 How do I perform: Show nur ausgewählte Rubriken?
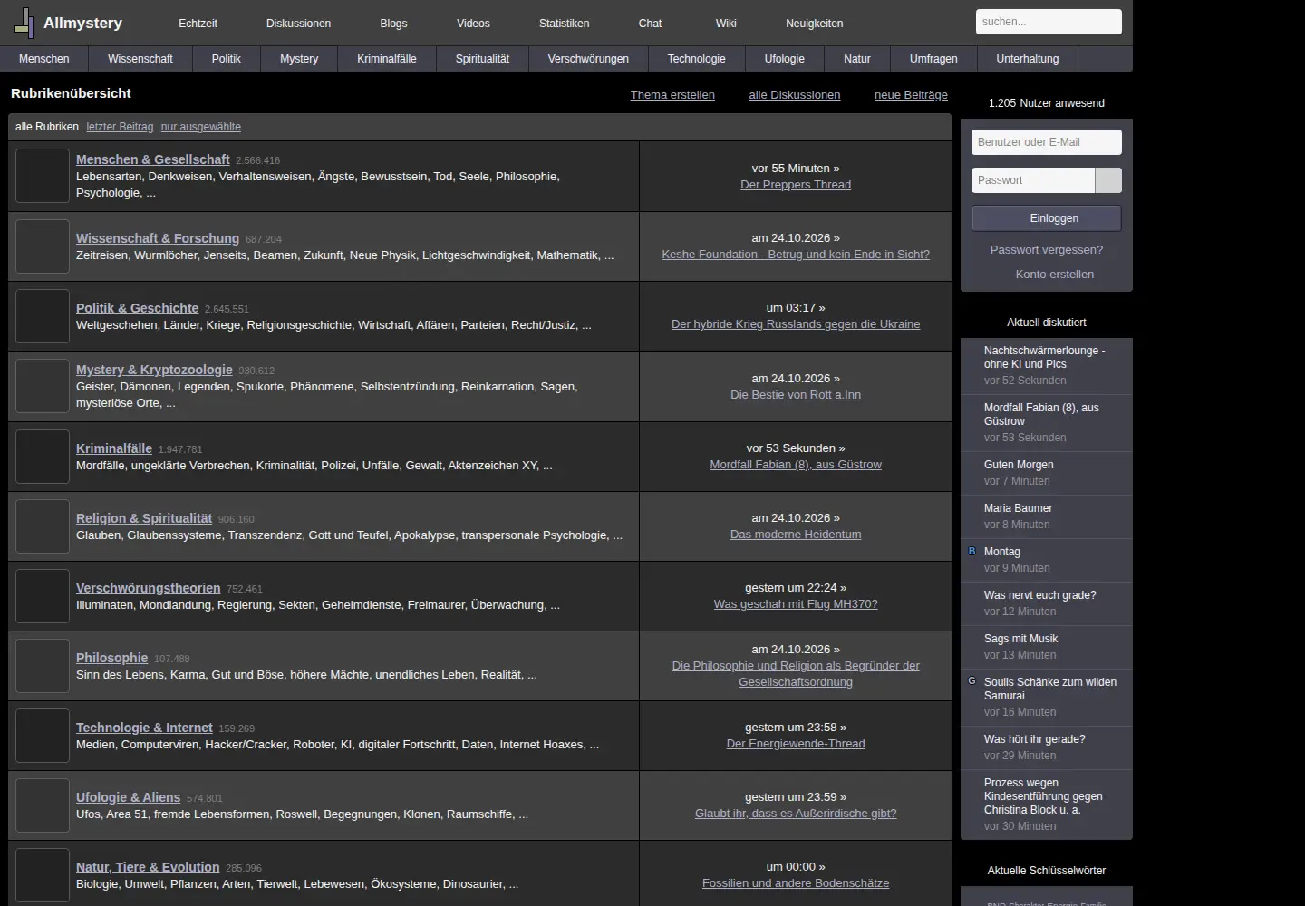[x=201, y=127]
